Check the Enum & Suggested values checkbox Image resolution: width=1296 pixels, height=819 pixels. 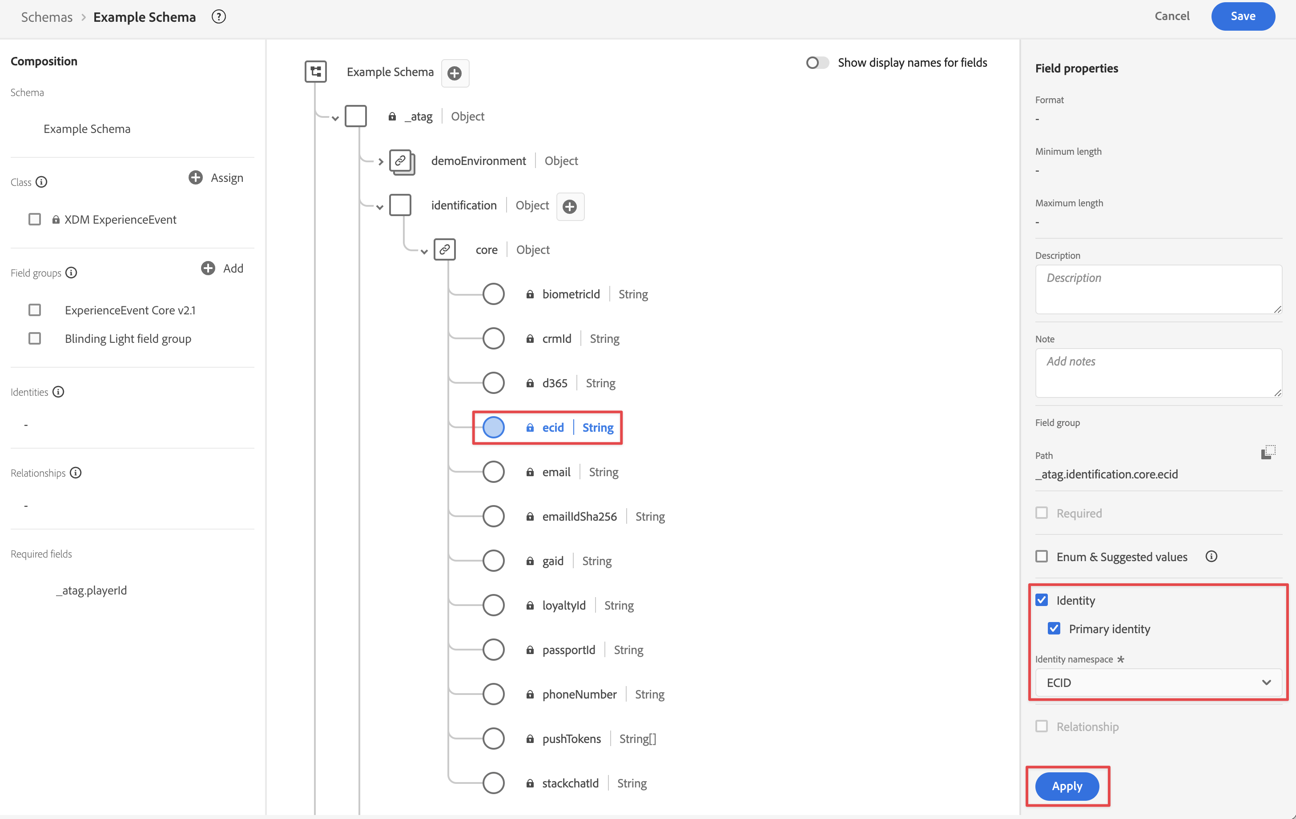[1042, 556]
